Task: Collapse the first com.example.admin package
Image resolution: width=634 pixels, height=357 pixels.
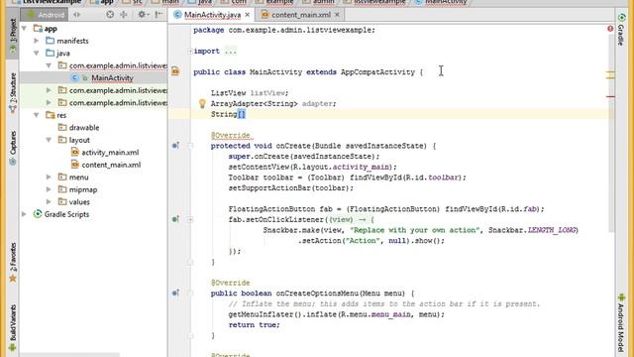Action: 49,65
